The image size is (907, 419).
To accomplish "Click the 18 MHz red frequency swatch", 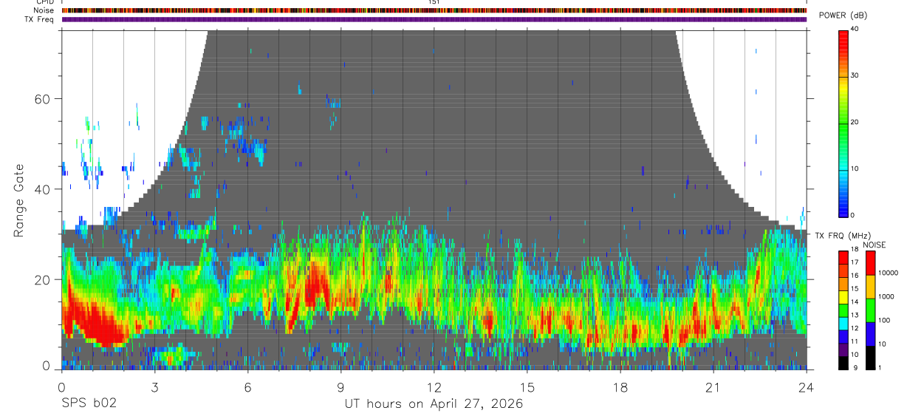I will coord(843,255).
